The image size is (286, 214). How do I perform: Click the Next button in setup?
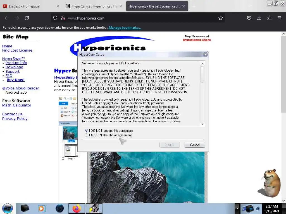[170, 145]
